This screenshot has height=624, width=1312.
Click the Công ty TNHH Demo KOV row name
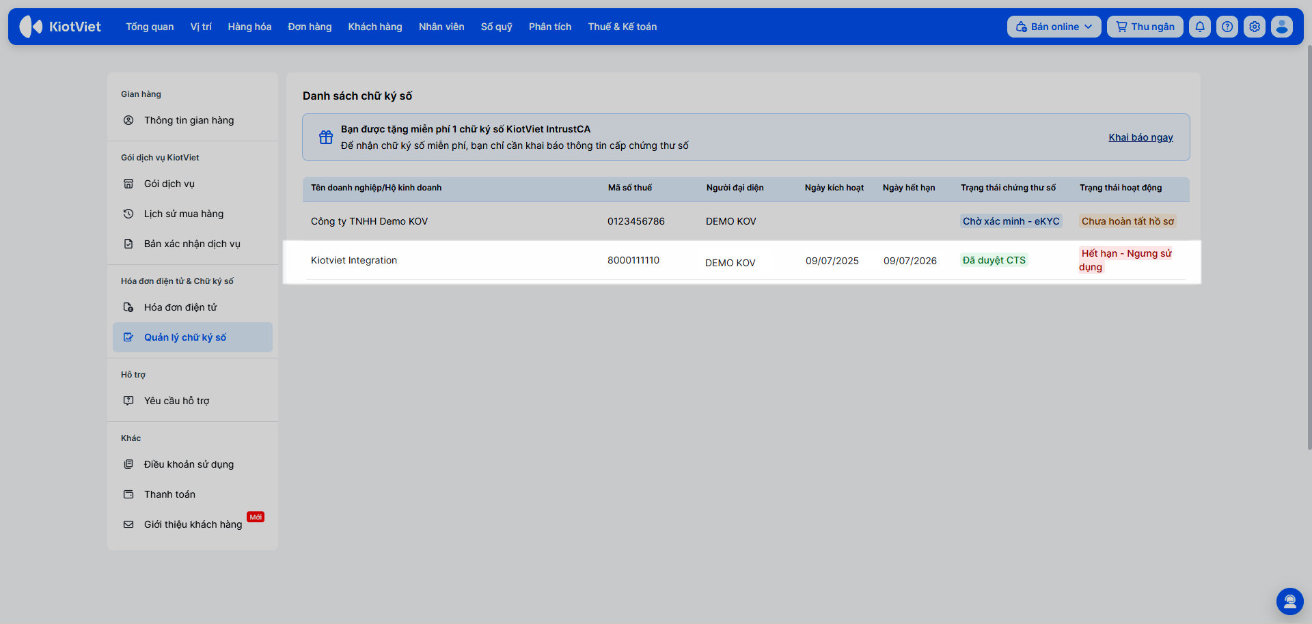tap(369, 221)
